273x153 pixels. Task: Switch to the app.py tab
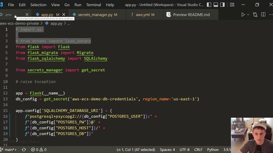tap(47, 15)
